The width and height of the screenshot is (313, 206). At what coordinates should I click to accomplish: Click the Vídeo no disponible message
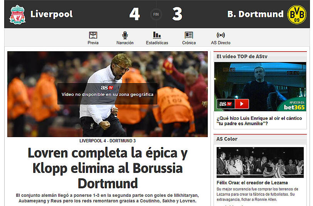pos(108,94)
